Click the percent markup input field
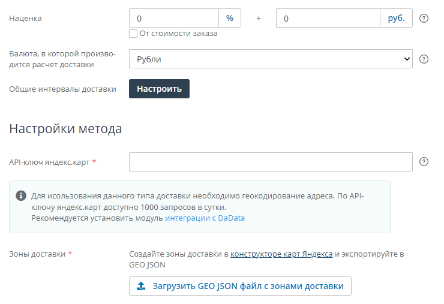Image resolution: width=444 pixels, height=304 pixels. (174, 18)
